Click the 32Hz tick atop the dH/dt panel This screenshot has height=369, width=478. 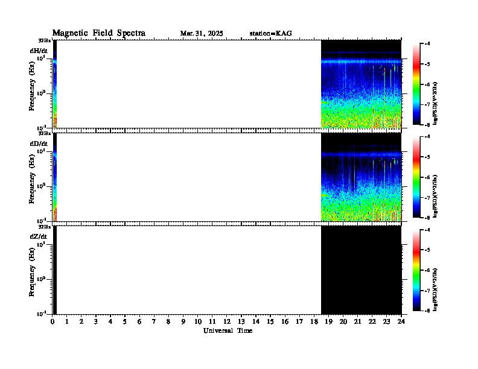pos(45,40)
